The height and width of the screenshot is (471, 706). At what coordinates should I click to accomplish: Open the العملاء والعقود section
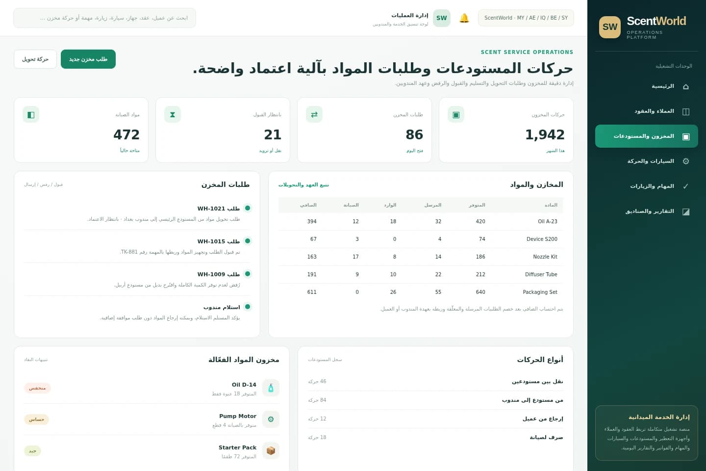[647, 111]
